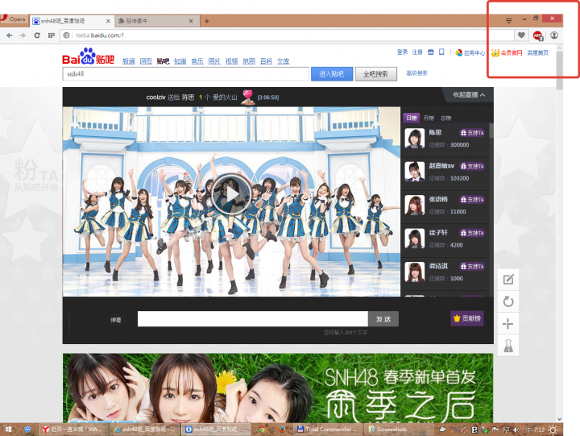Close the second browser tab
Image resolution: width=580 pixels, height=436 pixels.
pos(191,21)
